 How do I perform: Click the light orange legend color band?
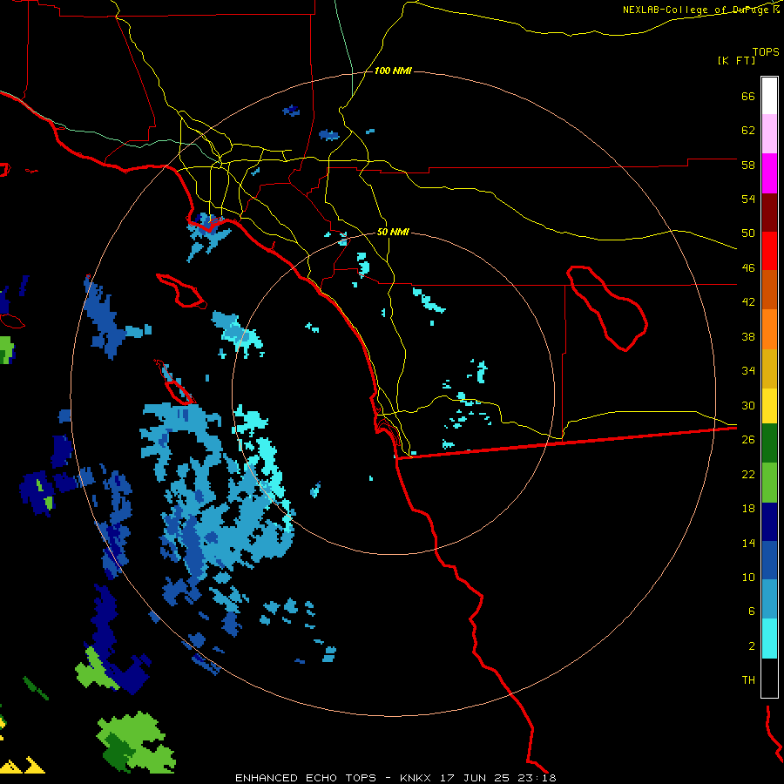[769, 329]
